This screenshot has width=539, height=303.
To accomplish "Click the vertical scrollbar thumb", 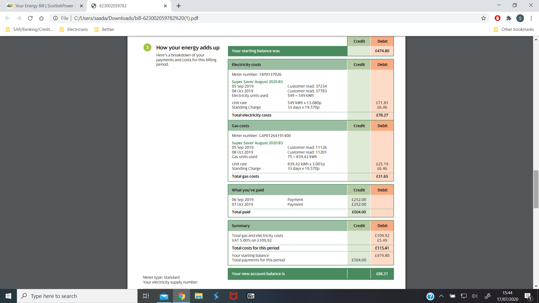I will coord(536,189).
